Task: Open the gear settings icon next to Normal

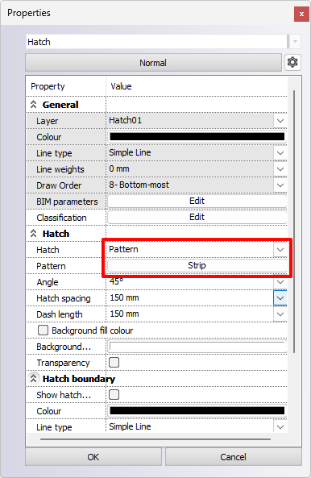Action: pyautogui.click(x=292, y=63)
